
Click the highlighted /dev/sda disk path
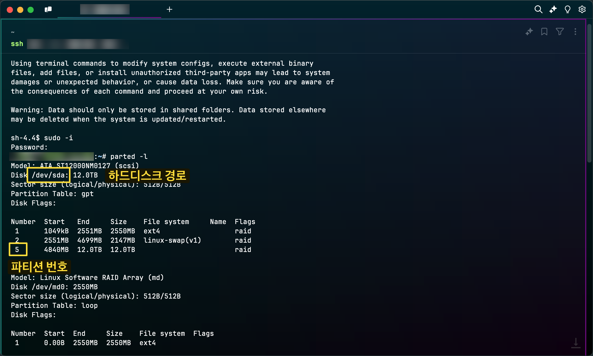click(49, 175)
